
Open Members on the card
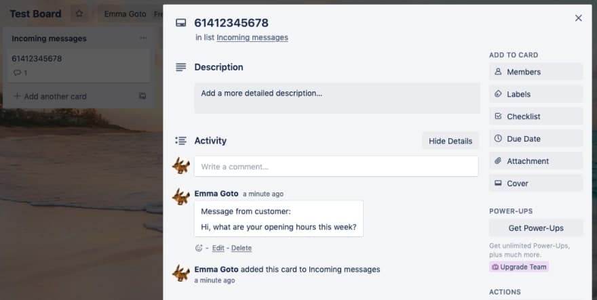(x=535, y=72)
